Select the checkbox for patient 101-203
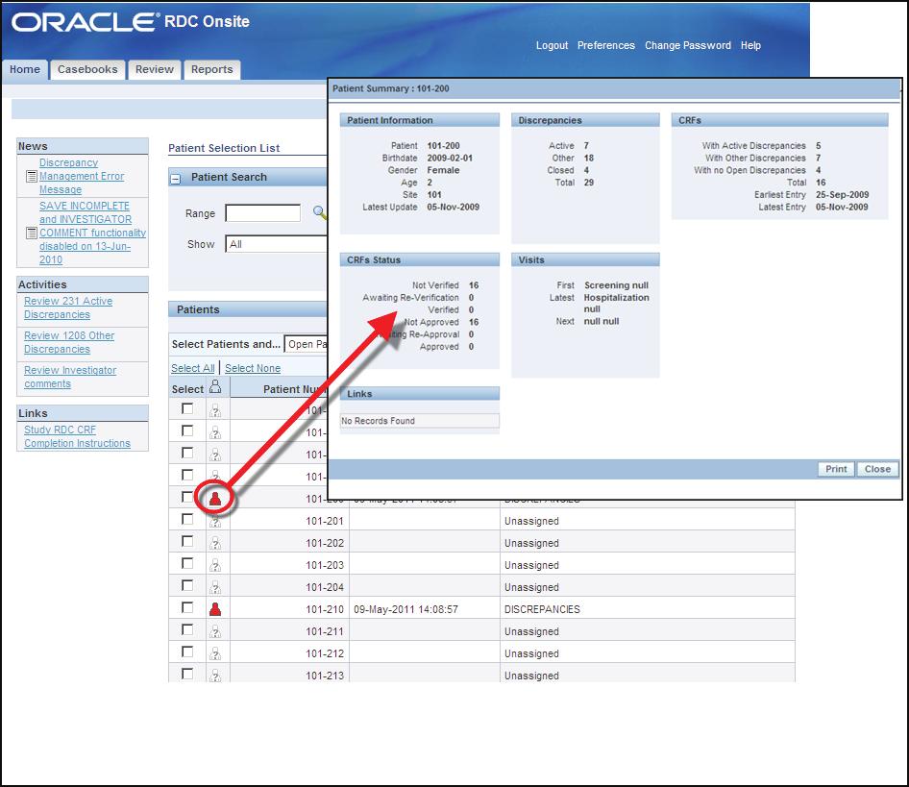Viewport: 909px width, 787px height. point(187,563)
